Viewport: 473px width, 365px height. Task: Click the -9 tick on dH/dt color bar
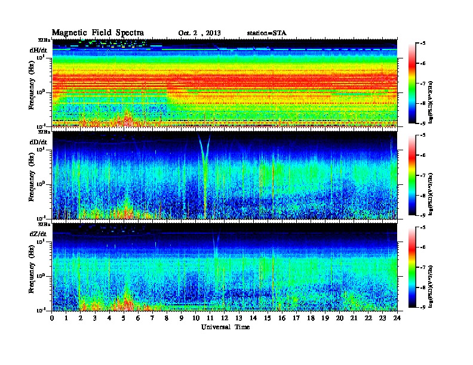point(423,123)
